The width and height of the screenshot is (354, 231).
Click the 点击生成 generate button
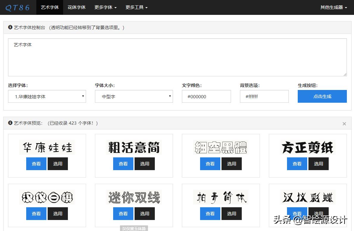322,96
